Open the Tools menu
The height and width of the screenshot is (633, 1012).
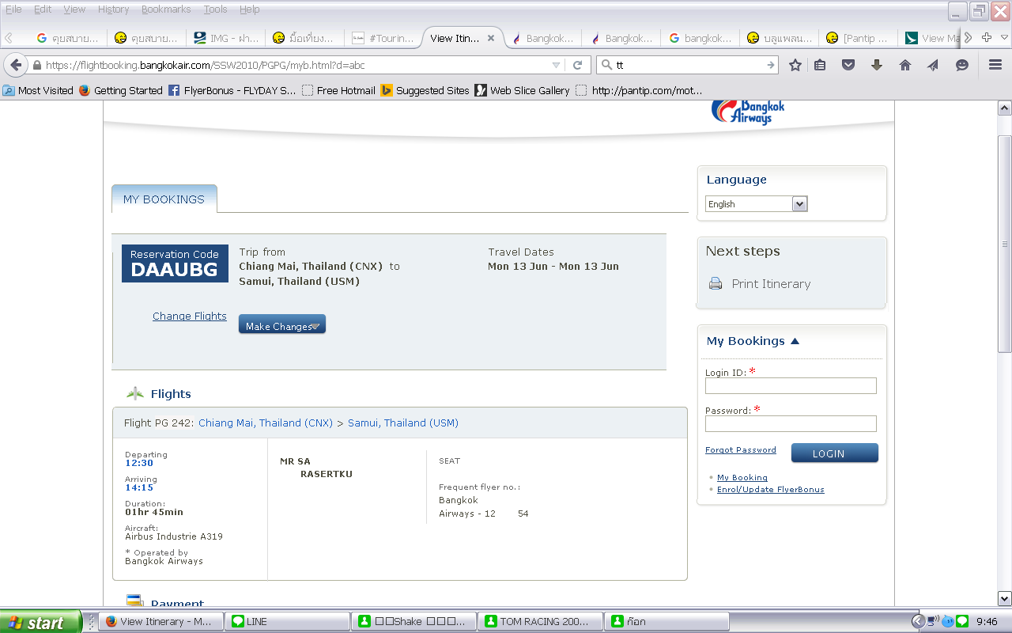pyautogui.click(x=215, y=9)
